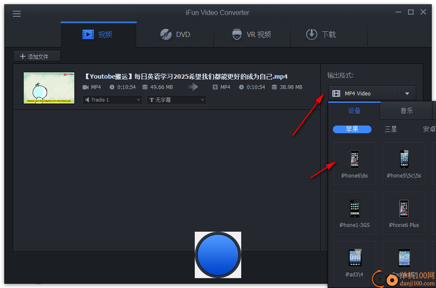Switch to the 视频 tab

click(99, 34)
